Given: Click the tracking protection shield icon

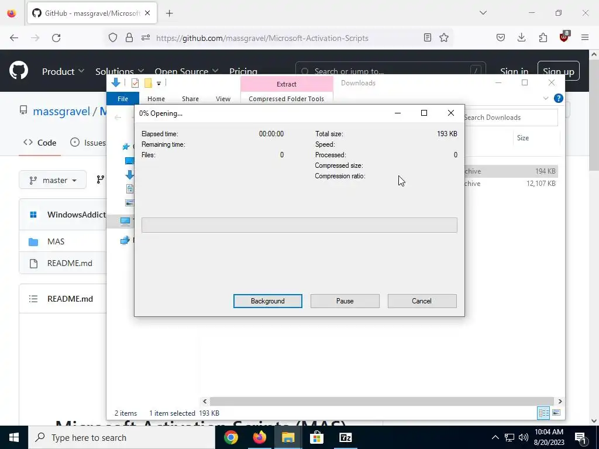Looking at the screenshot, I should coord(113,38).
